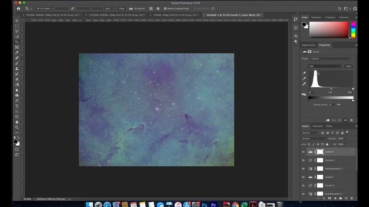The image size is (369, 207).
Task: Select the Clone Stamp tool
Action: coord(17,68)
